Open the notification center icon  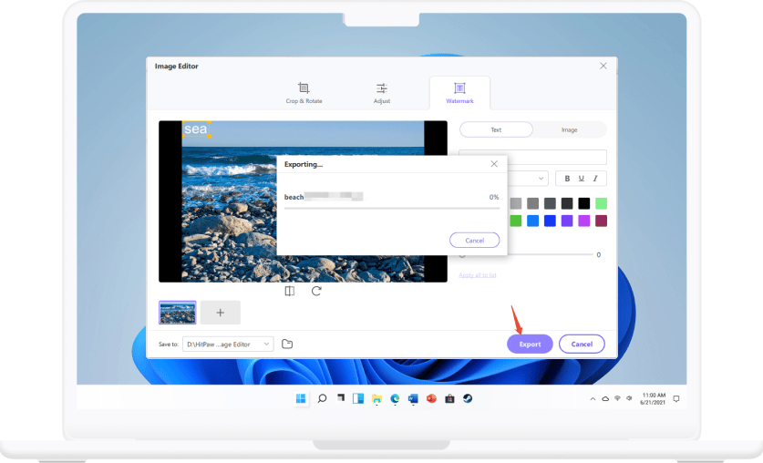(x=675, y=399)
